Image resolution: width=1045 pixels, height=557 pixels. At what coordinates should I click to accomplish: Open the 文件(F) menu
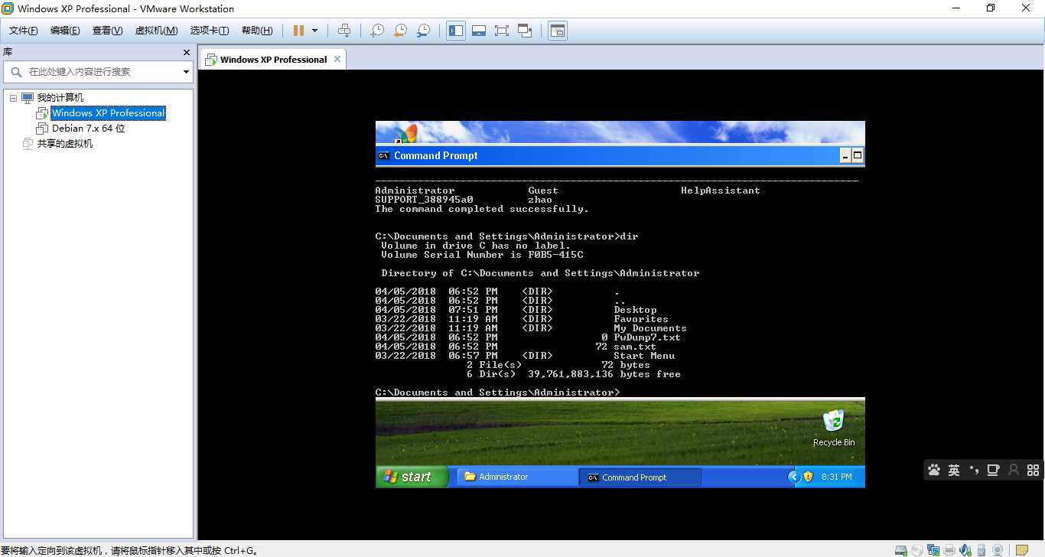pyautogui.click(x=23, y=31)
